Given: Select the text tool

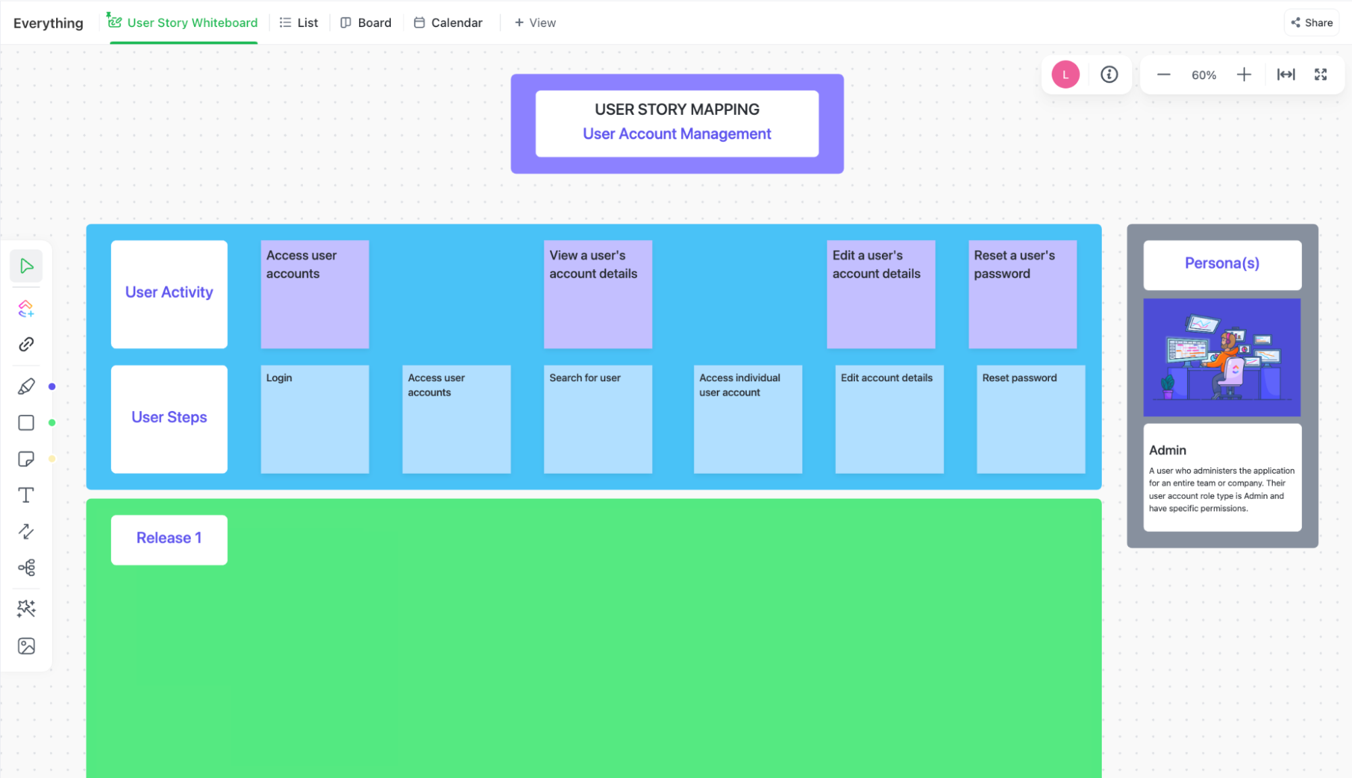Looking at the screenshot, I should click(26, 495).
